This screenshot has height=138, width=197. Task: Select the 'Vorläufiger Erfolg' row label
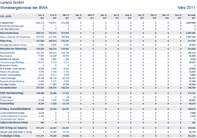point(10,136)
